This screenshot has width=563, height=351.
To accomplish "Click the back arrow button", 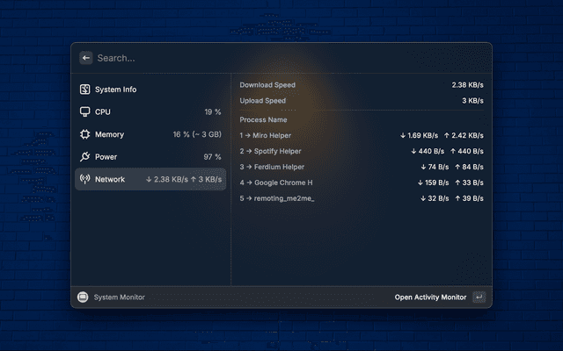I will point(85,58).
